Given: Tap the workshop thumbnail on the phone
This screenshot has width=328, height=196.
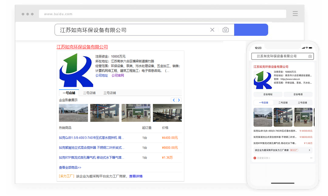Looking at the screenshot, I should (283, 117).
